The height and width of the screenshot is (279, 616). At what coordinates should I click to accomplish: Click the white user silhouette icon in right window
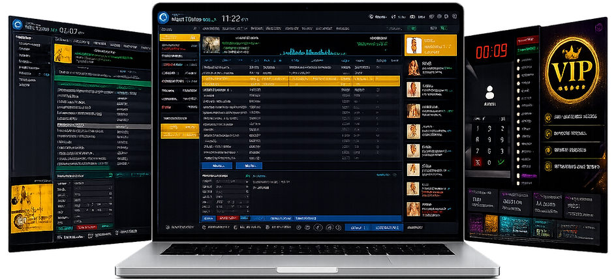(489, 93)
